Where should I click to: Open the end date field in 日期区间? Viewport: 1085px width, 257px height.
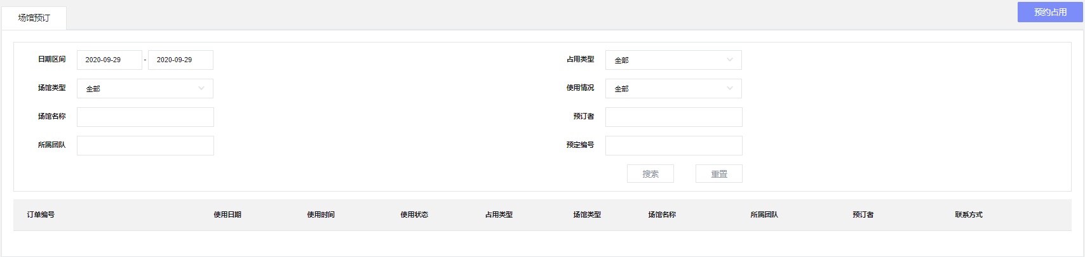(180, 60)
